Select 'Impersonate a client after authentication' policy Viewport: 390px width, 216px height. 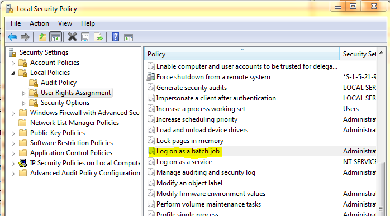[x=216, y=98]
